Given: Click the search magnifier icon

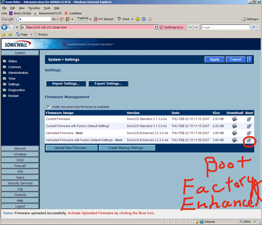Looking at the screenshot, I should [x=253, y=27].
